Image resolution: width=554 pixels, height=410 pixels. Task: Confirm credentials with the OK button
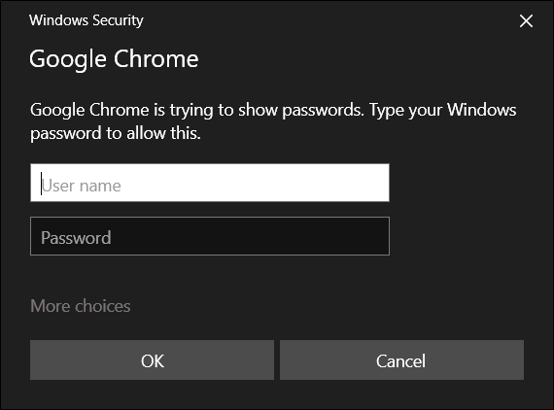152,360
